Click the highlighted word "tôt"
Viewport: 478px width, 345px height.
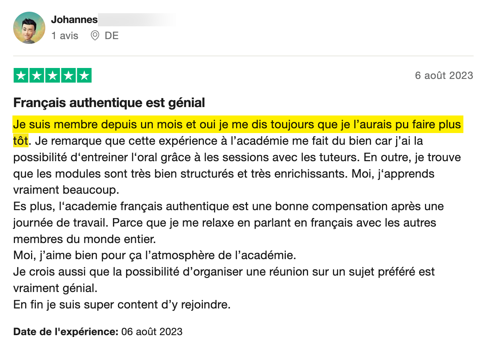click(x=20, y=141)
